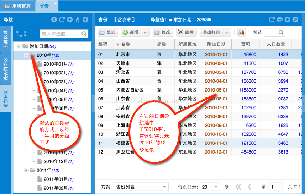Viewport: 305px width, 194px height.
Task: Click the refresh icon in the 省份 header
Action: point(272,20)
